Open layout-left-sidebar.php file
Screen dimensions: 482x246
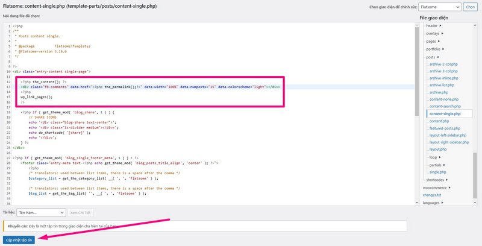[x=448, y=135]
